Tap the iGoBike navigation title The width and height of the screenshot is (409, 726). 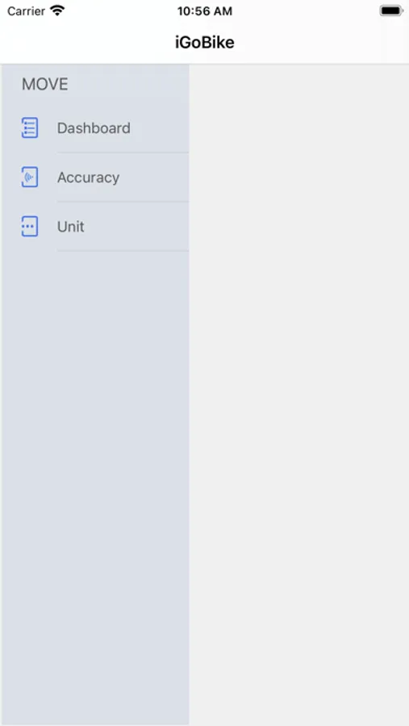click(x=204, y=43)
